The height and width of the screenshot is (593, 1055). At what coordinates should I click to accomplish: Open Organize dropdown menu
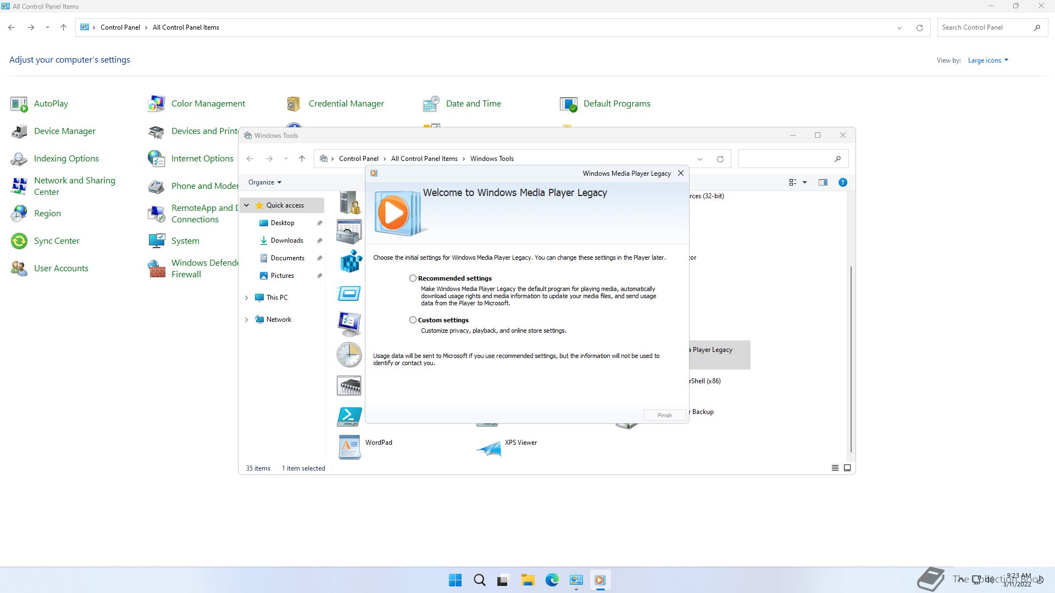click(265, 182)
